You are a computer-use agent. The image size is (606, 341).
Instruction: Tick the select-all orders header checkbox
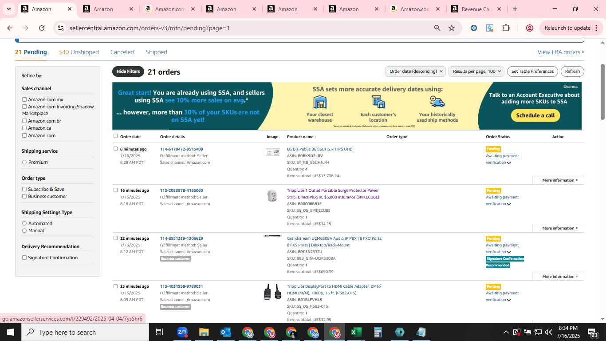[x=115, y=136]
